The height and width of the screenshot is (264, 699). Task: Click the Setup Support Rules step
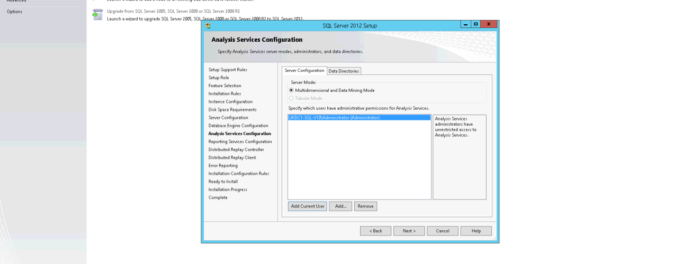(228, 70)
